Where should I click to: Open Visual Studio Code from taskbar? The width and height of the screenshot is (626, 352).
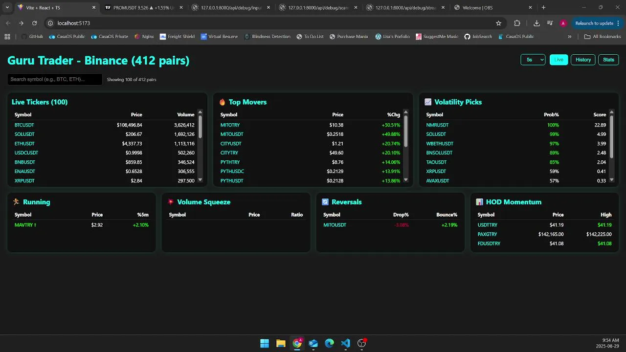345,343
